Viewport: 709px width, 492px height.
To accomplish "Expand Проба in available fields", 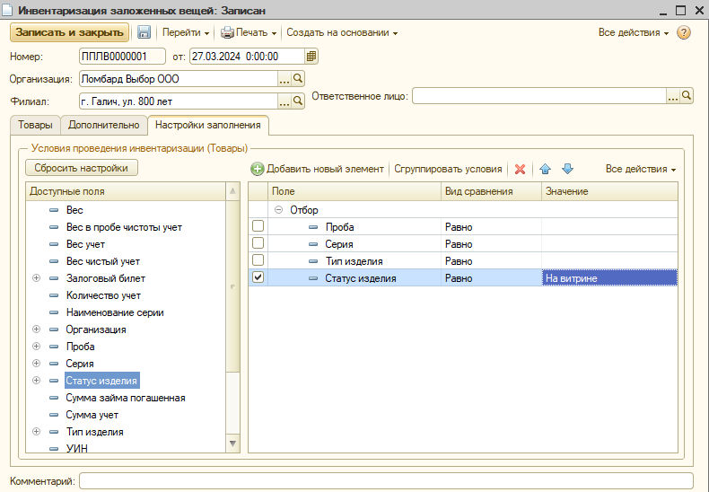I will click(37, 347).
